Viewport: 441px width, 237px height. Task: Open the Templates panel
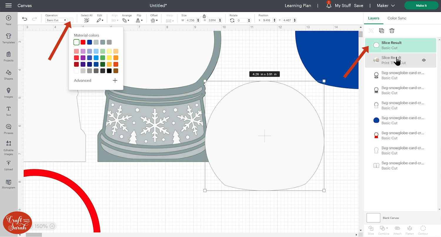coord(9,38)
